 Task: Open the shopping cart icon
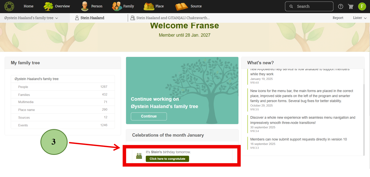351,6
